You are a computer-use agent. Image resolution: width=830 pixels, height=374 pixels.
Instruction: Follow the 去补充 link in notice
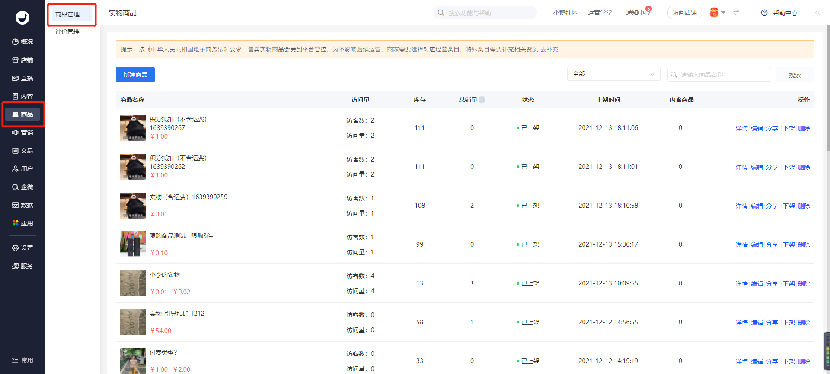[x=549, y=49]
